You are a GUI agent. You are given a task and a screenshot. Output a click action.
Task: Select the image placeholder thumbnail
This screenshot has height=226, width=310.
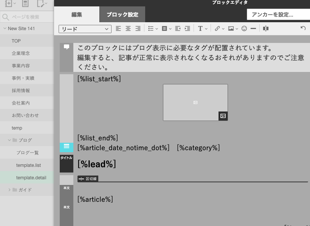coord(195,102)
